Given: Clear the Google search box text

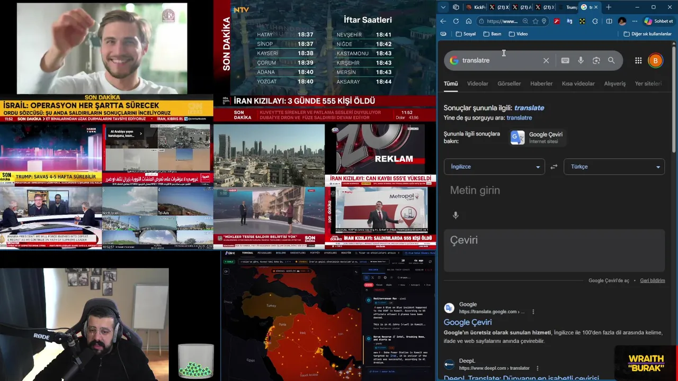Looking at the screenshot, I should coord(546,60).
